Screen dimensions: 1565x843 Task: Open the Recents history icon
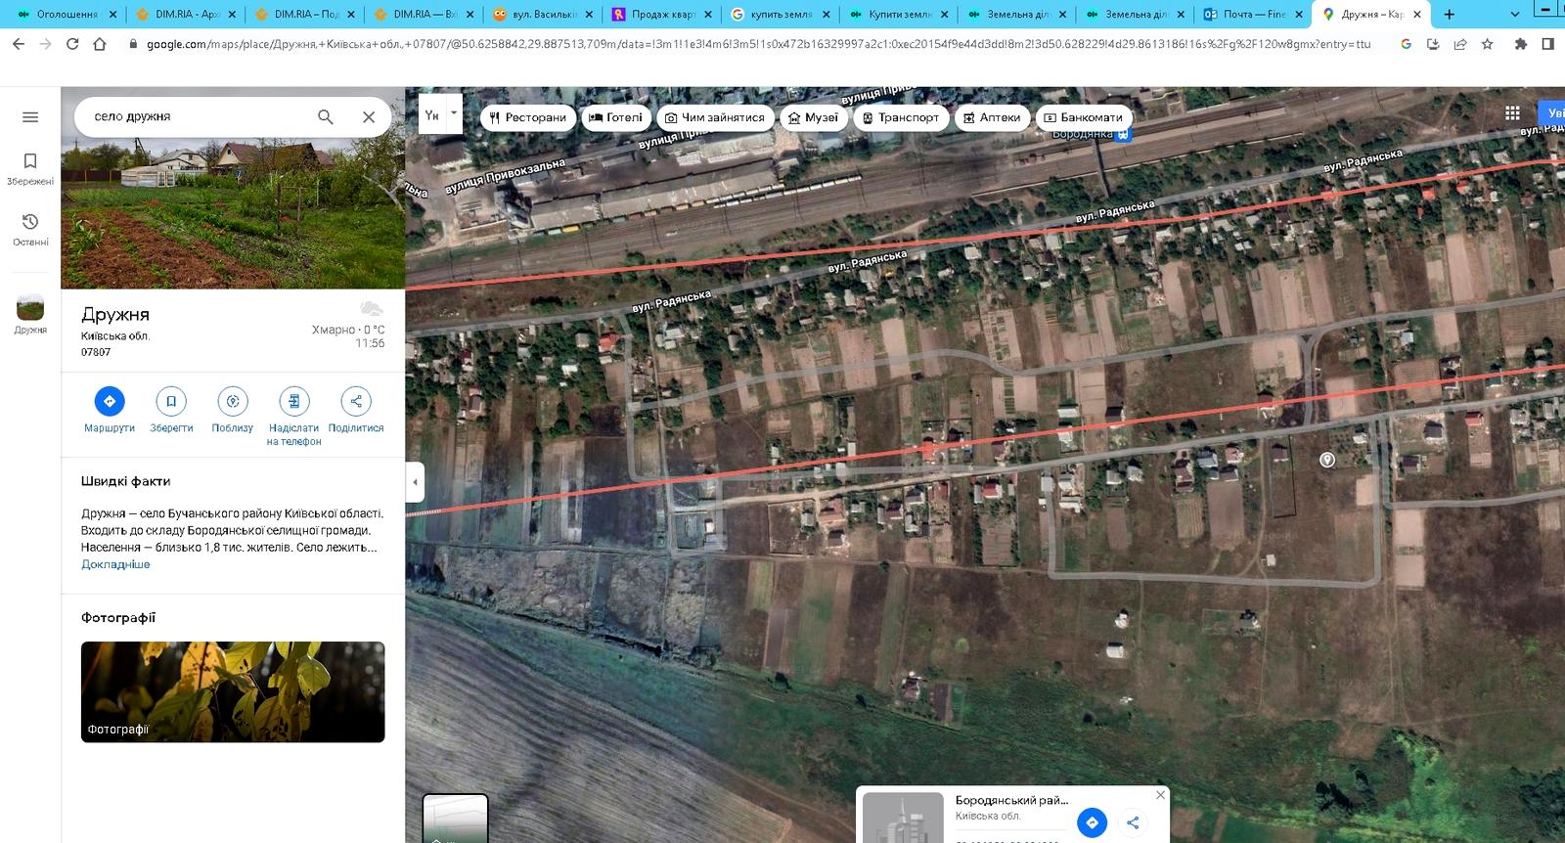[x=30, y=229]
